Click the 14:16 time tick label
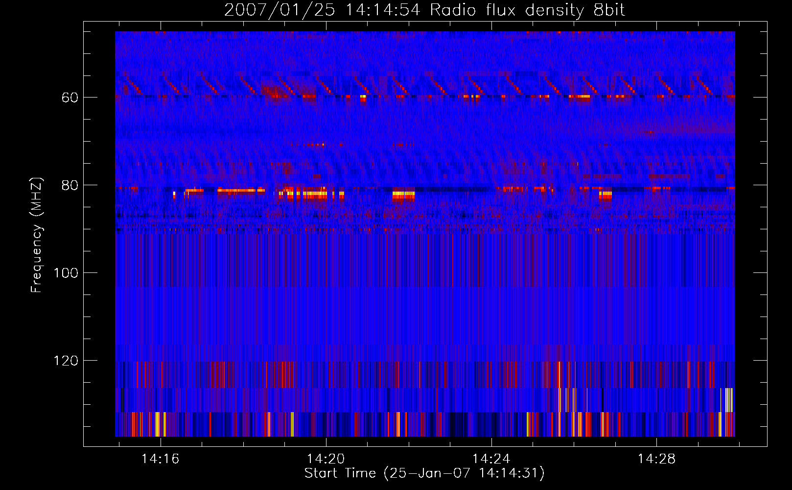Image resolution: width=792 pixels, height=490 pixels. click(x=161, y=459)
